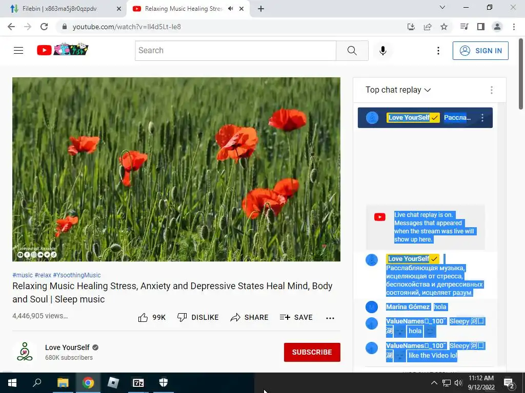The image size is (525, 393).
Task: Click Marina Gómez chat author name
Action: [408, 307]
